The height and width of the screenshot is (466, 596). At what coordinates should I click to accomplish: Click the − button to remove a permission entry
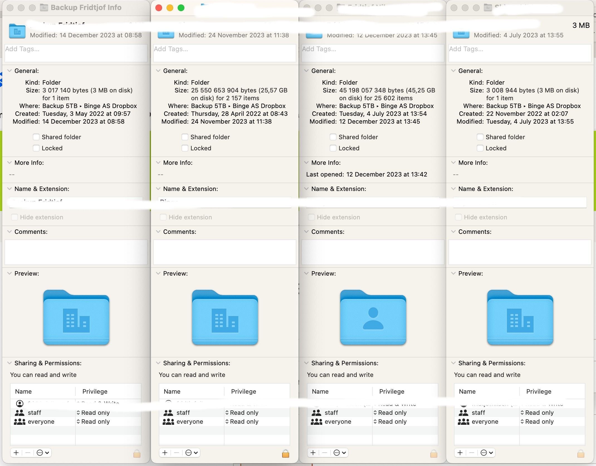click(28, 452)
